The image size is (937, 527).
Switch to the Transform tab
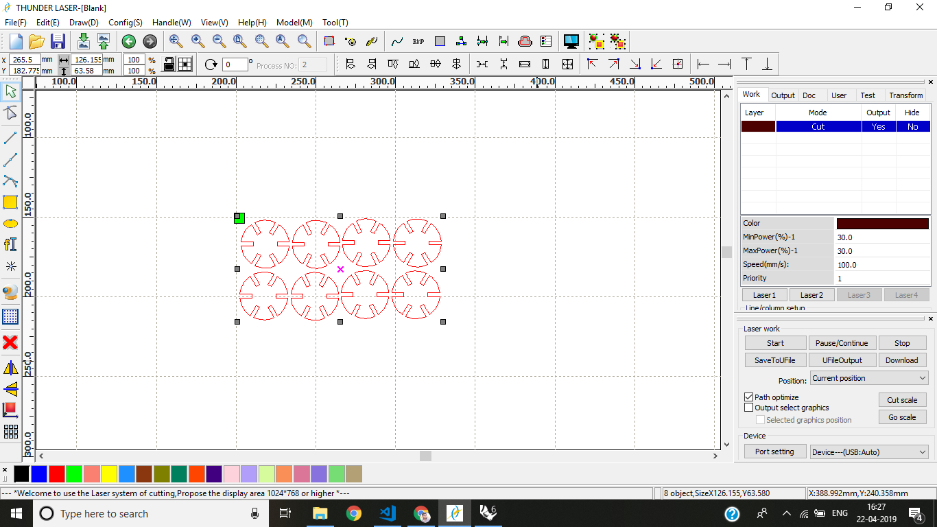[905, 95]
